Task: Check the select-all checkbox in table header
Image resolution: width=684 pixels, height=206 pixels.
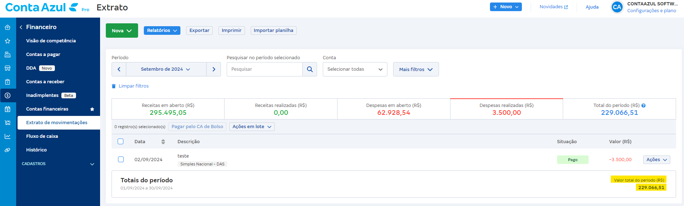Action: pyautogui.click(x=121, y=141)
